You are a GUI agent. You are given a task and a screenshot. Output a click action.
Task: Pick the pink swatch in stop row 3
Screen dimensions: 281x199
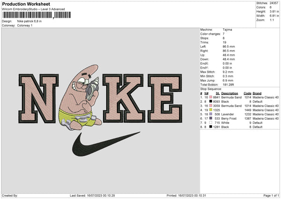[x=211, y=106]
